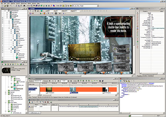Click the first icon after Tools label

[x=61, y=6]
